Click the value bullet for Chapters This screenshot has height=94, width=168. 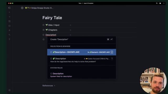click(x=70, y=30)
